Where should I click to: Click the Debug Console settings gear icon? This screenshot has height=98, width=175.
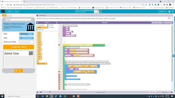(37, 92)
